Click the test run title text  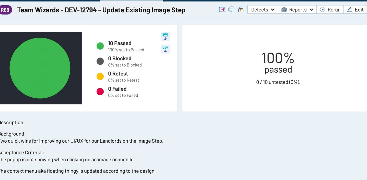[x=101, y=10]
